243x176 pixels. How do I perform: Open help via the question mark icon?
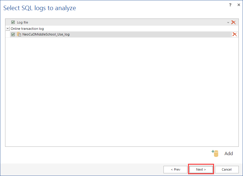click(x=230, y=5)
